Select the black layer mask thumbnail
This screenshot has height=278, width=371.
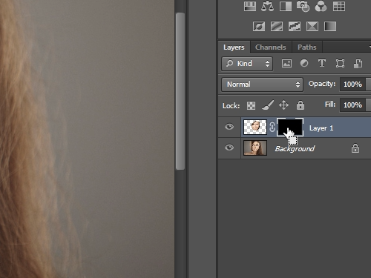[290, 127]
